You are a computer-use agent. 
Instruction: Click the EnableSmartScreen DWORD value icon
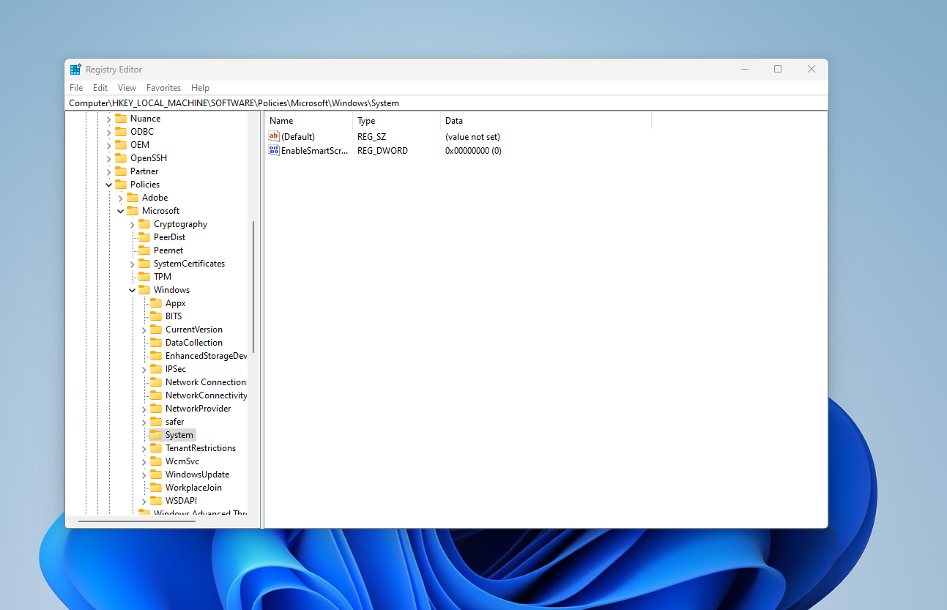(274, 151)
